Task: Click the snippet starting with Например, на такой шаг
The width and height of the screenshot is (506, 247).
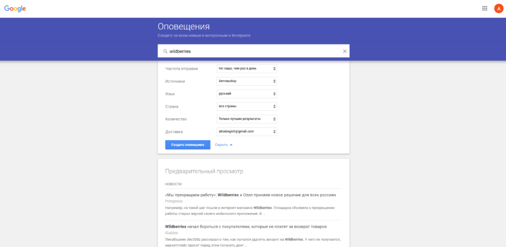Action: (250, 210)
